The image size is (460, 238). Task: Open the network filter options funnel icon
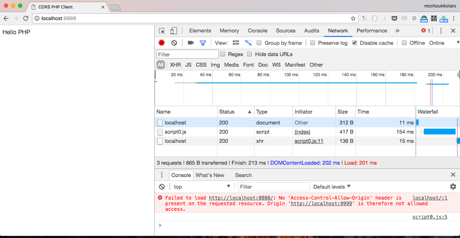[203, 43]
